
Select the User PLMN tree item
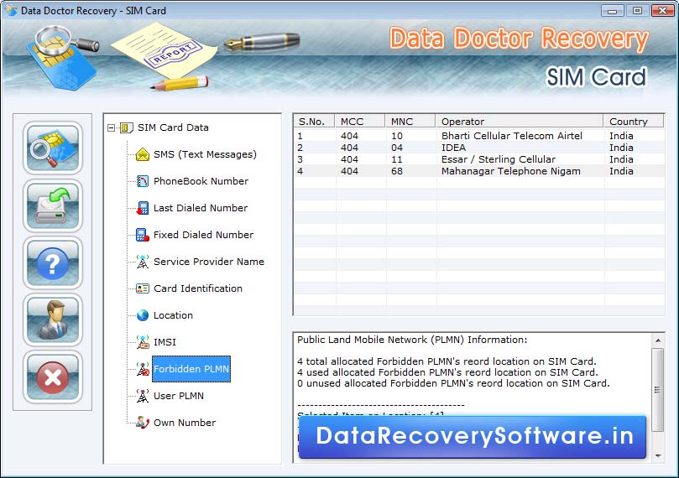[x=179, y=396]
